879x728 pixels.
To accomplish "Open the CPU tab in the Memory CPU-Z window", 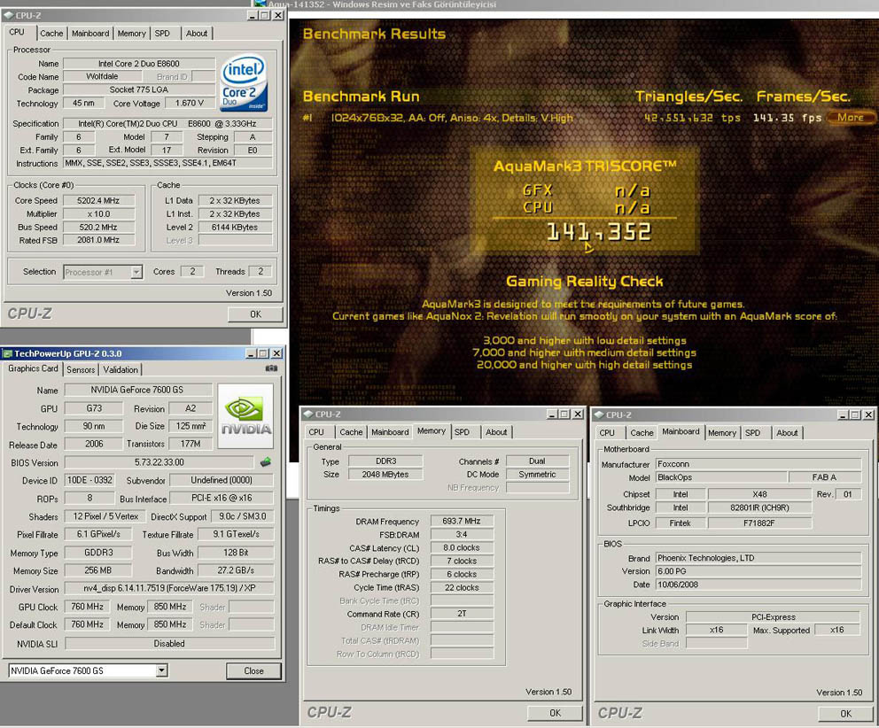I will point(316,432).
